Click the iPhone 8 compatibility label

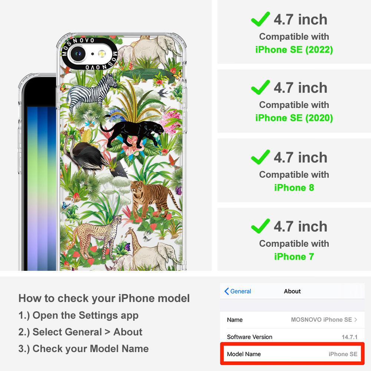[294, 188]
